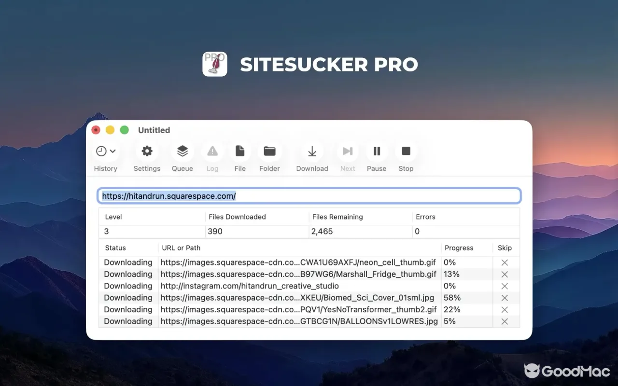618x386 pixels.
Task: Click the Skip column header
Action: pos(505,248)
